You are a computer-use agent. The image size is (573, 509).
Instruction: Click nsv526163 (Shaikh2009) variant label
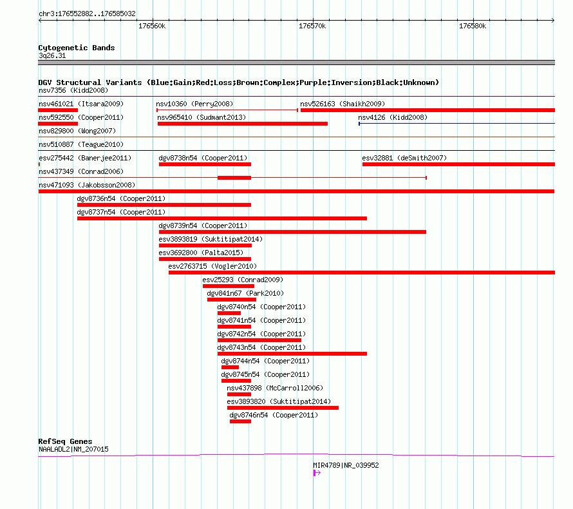(x=343, y=104)
